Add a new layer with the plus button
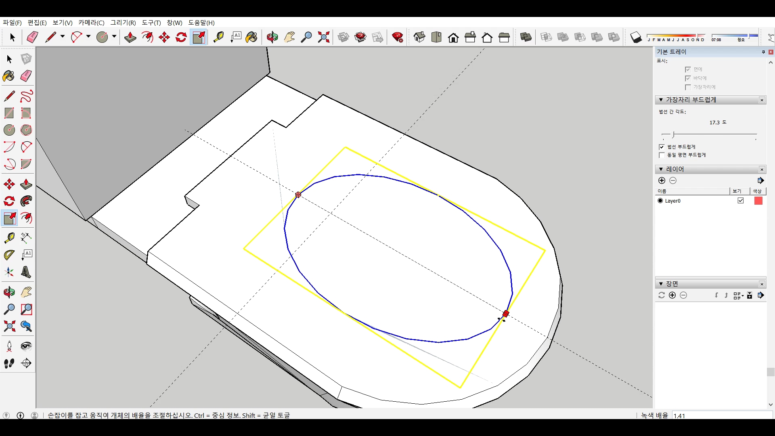This screenshot has width=775, height=436. coord(662,180)
